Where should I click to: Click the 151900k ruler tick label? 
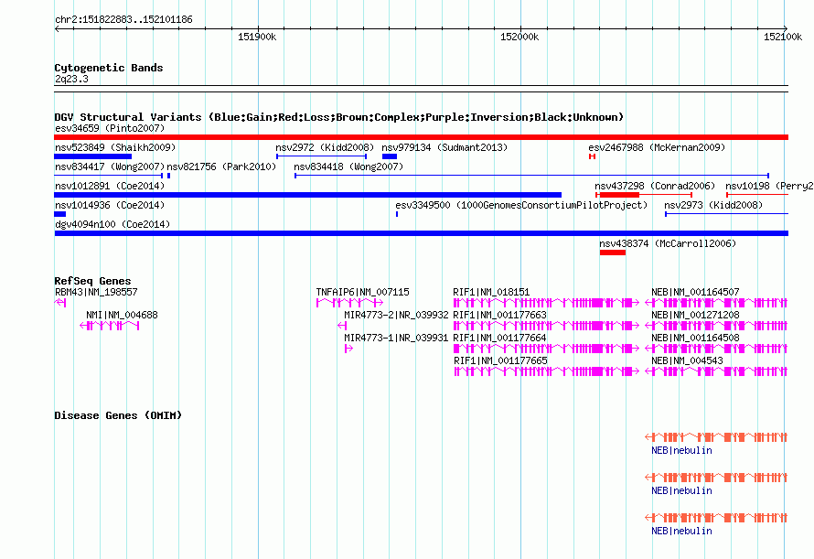pos(257,37)
